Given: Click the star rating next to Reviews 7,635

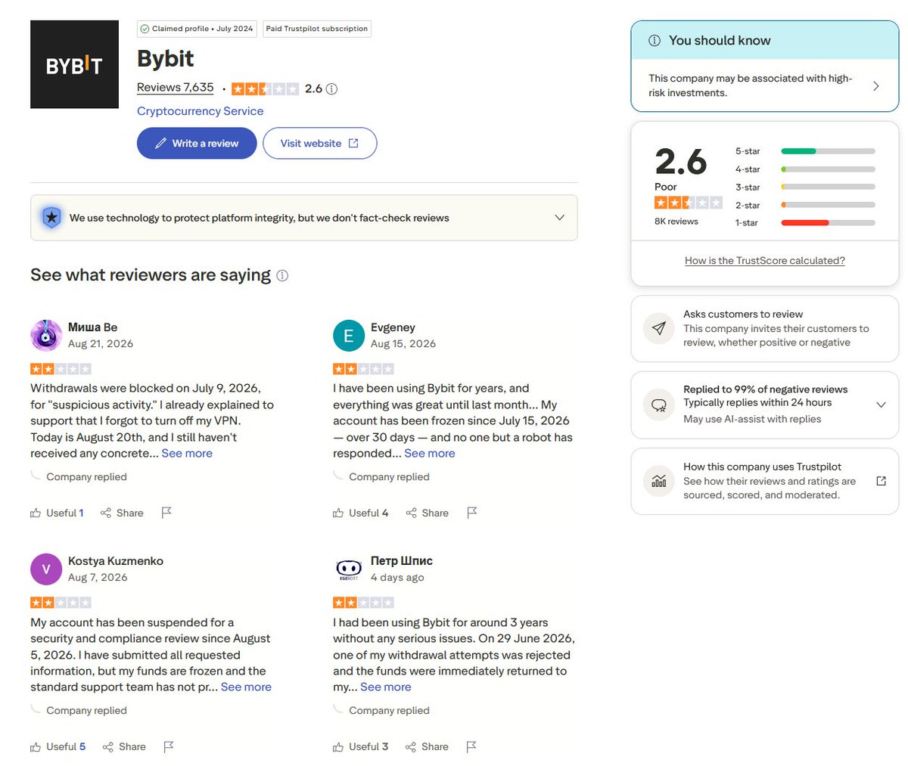Looking at the screenshot, I should pyautogui.click(x=265, y=88).
